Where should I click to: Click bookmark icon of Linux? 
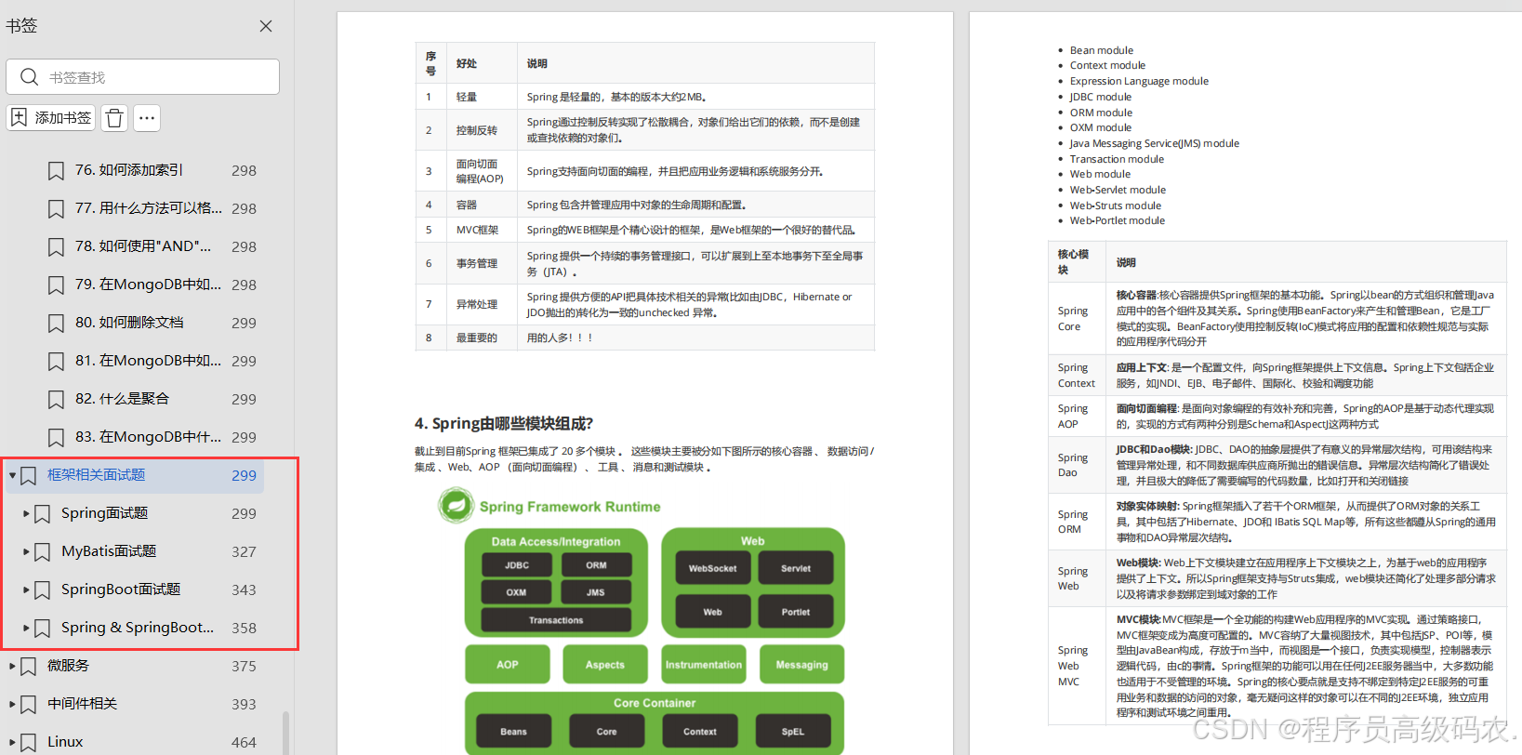point(29,743)
